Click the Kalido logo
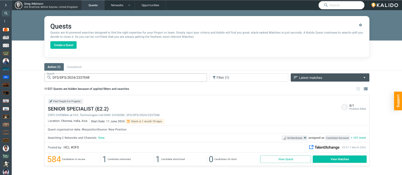This screenshot has width=402, height=175. pyautogui.click(x=385, y=5)
